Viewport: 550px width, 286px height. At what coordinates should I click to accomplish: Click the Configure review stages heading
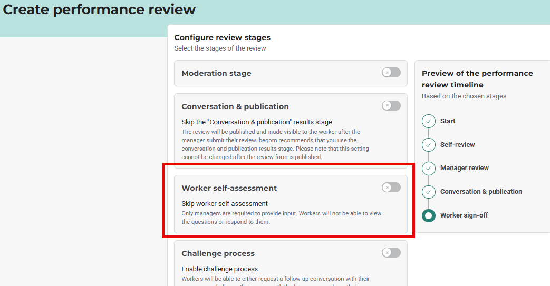(222, 37)
